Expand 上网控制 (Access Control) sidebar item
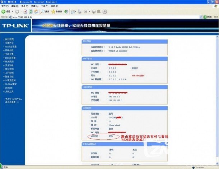The width and height of the screenshot is (219, 169). coord(9,73)
